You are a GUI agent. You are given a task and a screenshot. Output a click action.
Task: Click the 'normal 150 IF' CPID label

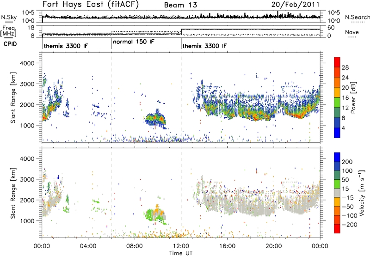134,42
